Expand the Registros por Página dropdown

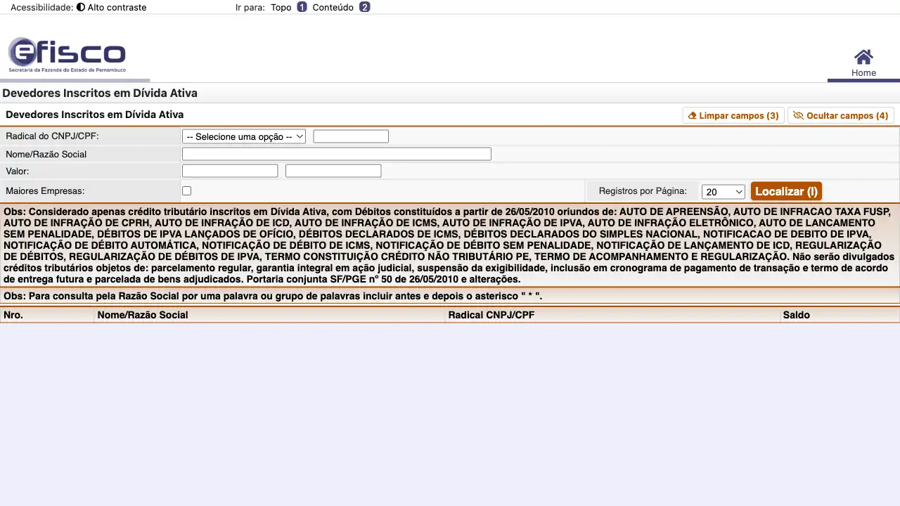tap(723, 192)
